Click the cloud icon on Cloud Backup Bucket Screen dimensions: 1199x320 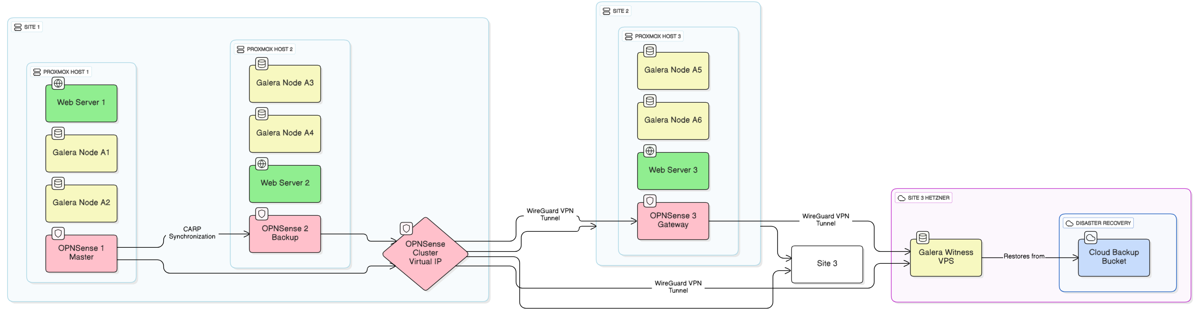(1091, 237)
